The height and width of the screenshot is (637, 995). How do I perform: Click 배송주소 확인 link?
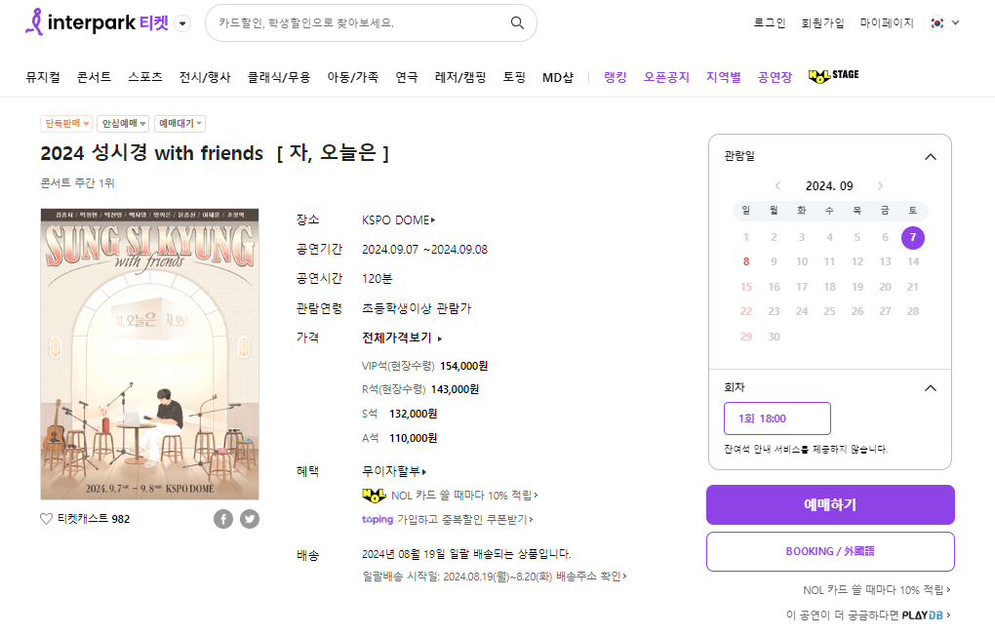pyautogui.click(x=591, y=577)
